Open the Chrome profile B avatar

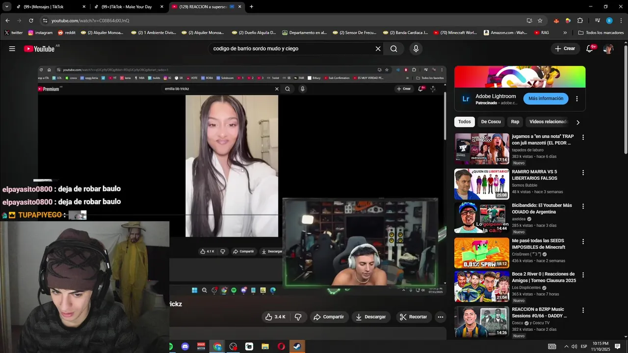click(x=609, y=21)
